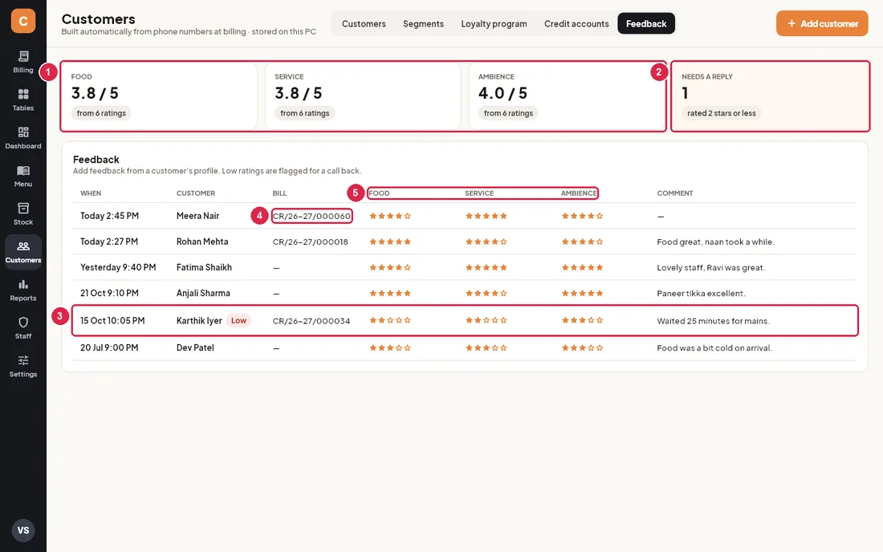Click the 'Yesterday 9:40 PM' timestamp
The image size is (883, 552).
[x=118, y=268]
